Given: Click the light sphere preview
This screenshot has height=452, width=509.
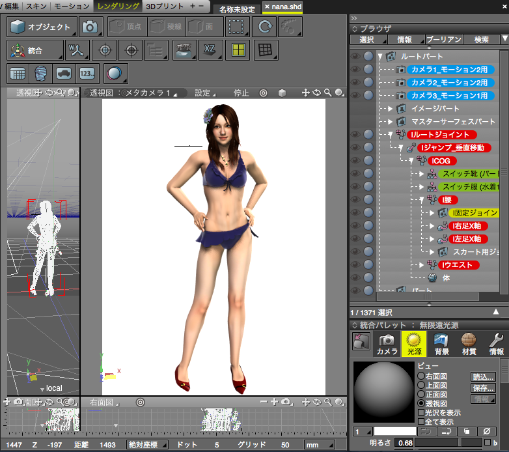Looking at the screenshot, I should (383, 391).
